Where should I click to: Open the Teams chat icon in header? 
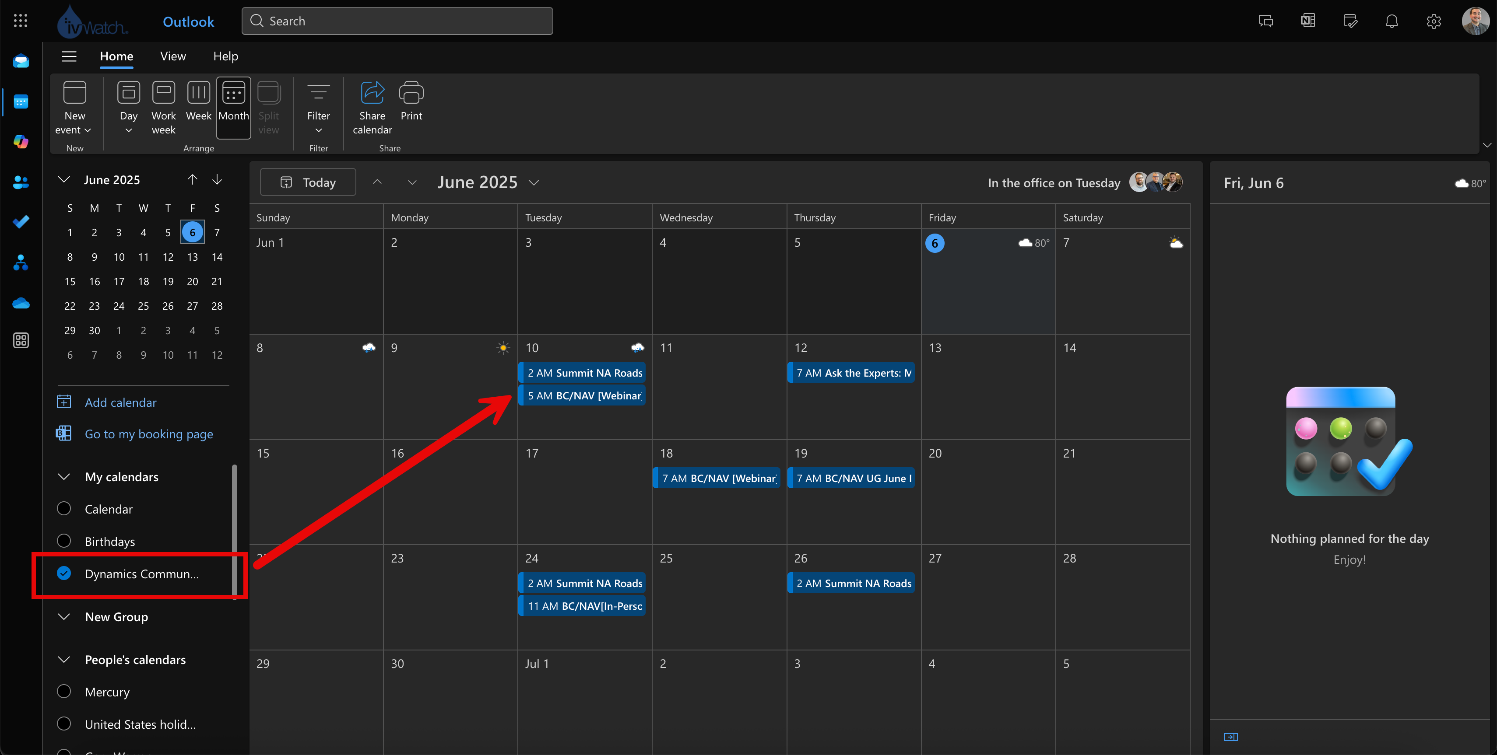pyautogui.click(x=1265, y=21)
